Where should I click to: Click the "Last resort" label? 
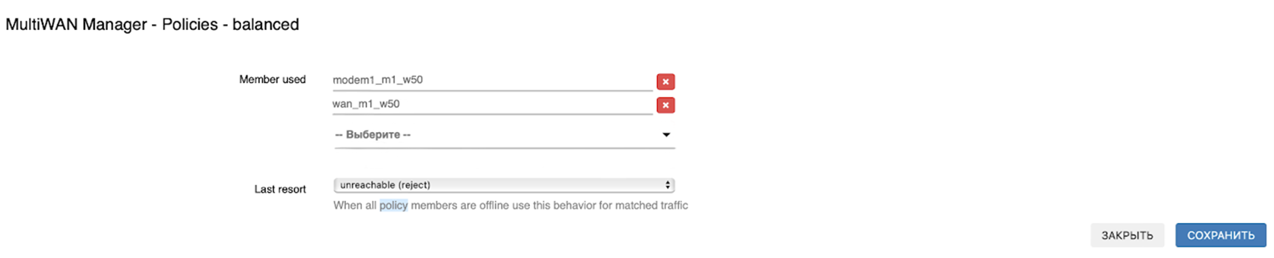[280, 189]
